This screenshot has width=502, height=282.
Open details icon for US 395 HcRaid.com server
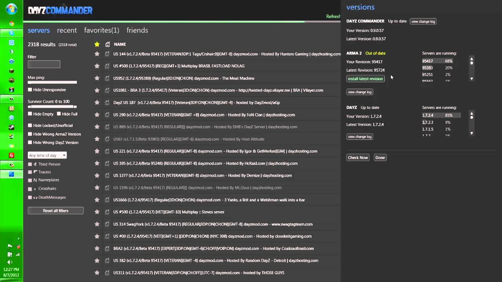[x=107, y=163]
